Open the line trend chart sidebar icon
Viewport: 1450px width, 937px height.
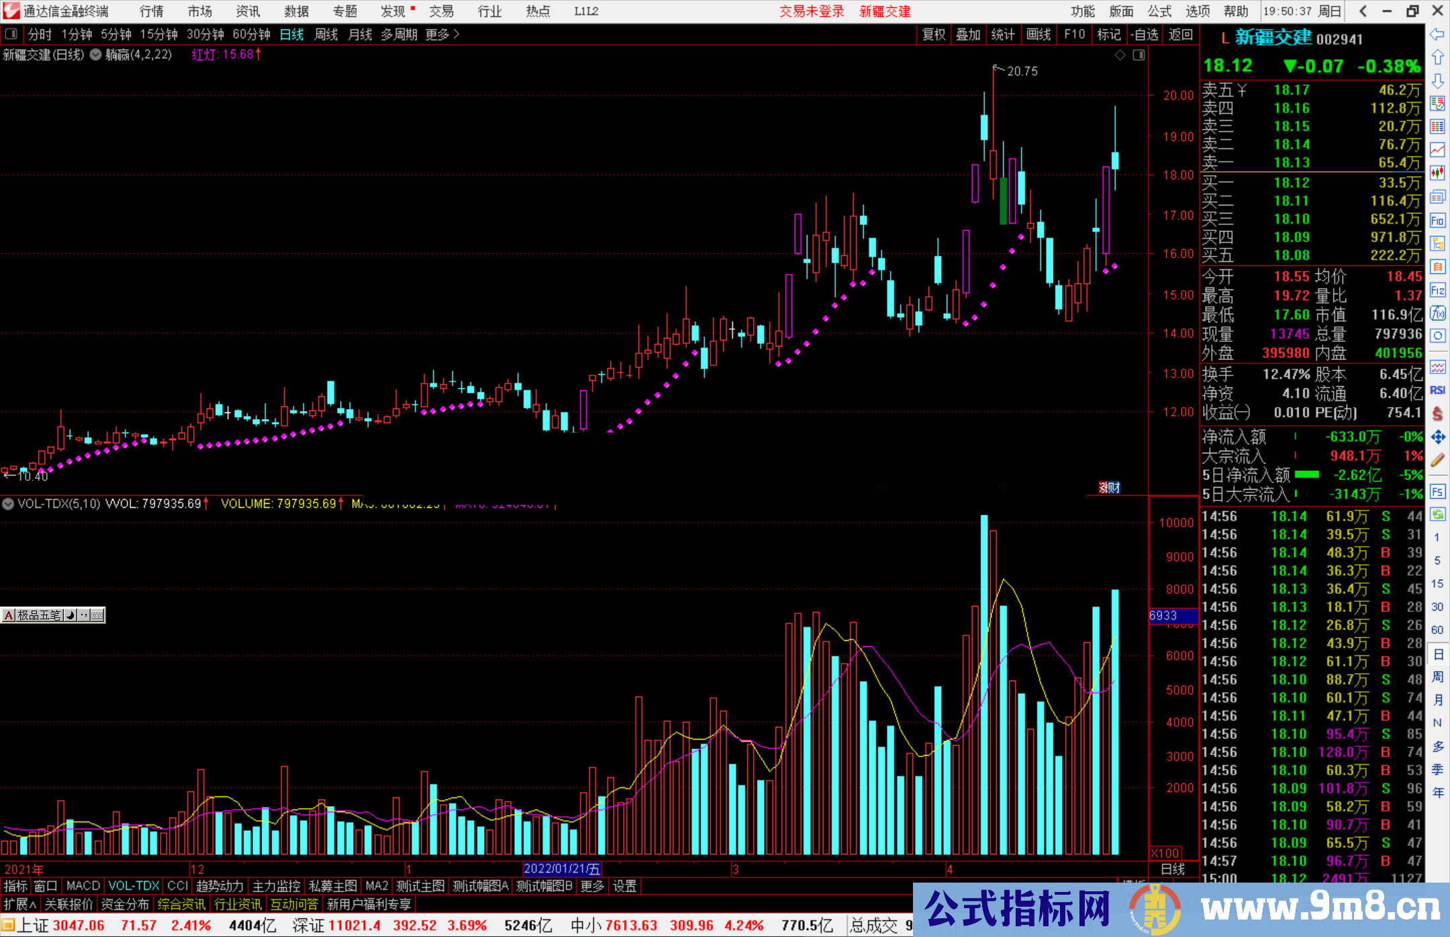point(1437,149)
